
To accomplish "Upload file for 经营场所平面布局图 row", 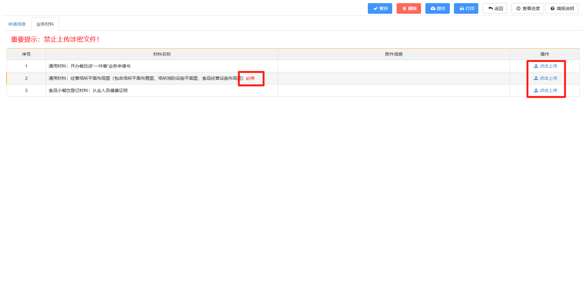I will click(x=546, y=78).
